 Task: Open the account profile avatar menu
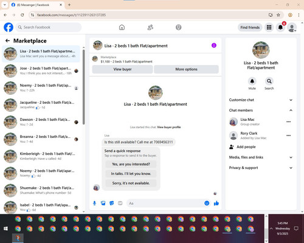click(x=292, y=27)
